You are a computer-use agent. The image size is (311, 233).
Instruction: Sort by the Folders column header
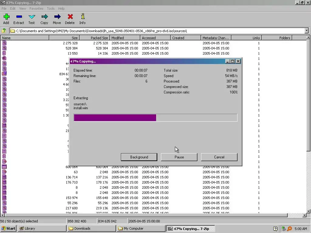point(277,38)
